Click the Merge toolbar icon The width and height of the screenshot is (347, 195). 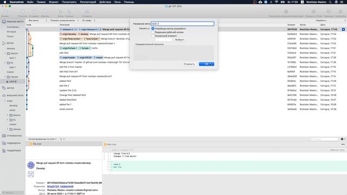pyautogui.click(x=69, y=12)
